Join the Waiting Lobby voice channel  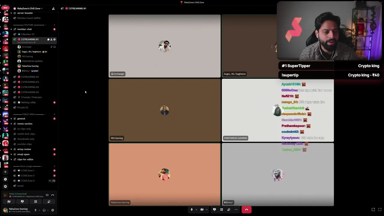28,102
